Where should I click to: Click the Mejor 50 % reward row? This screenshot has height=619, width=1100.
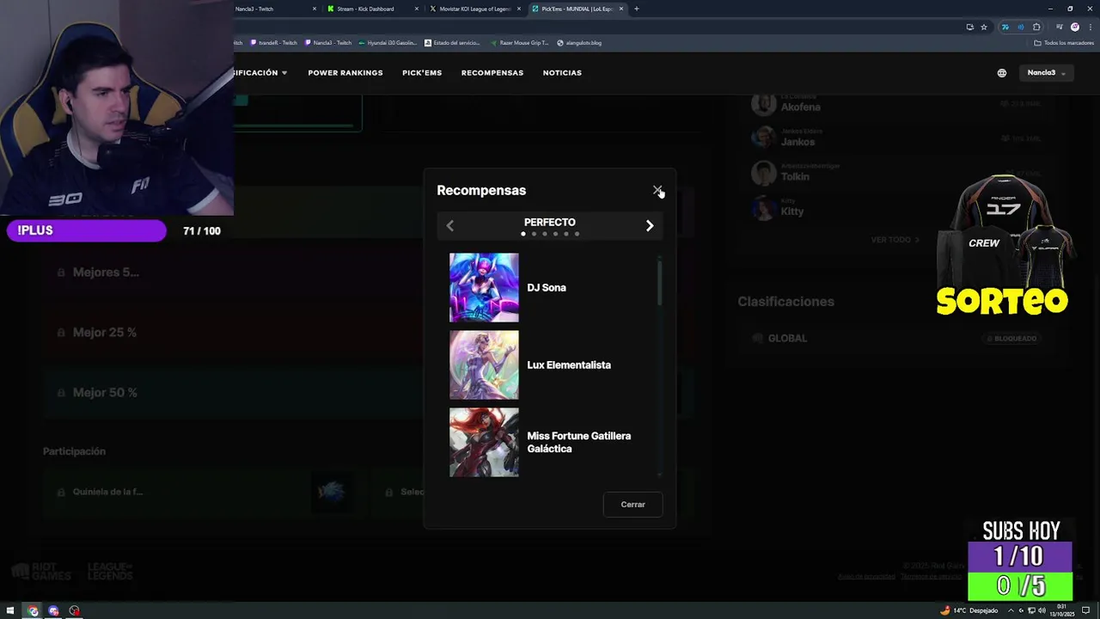click(x=370, y=392)
